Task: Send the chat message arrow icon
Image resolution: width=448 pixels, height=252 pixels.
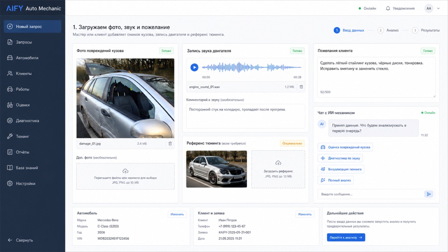Action: (429, 194)
